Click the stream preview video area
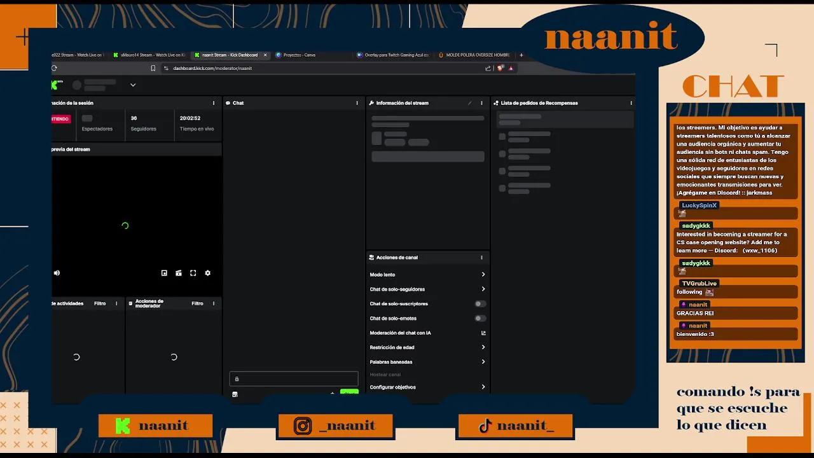This screenshot has height=458, width=814. pos(137,226)
